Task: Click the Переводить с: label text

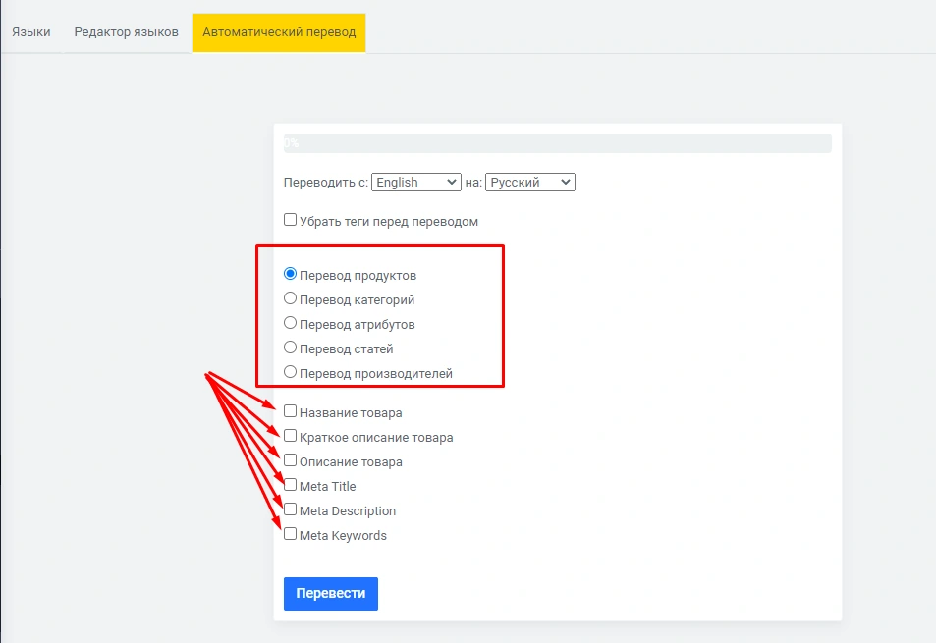Action: (326, 183)
